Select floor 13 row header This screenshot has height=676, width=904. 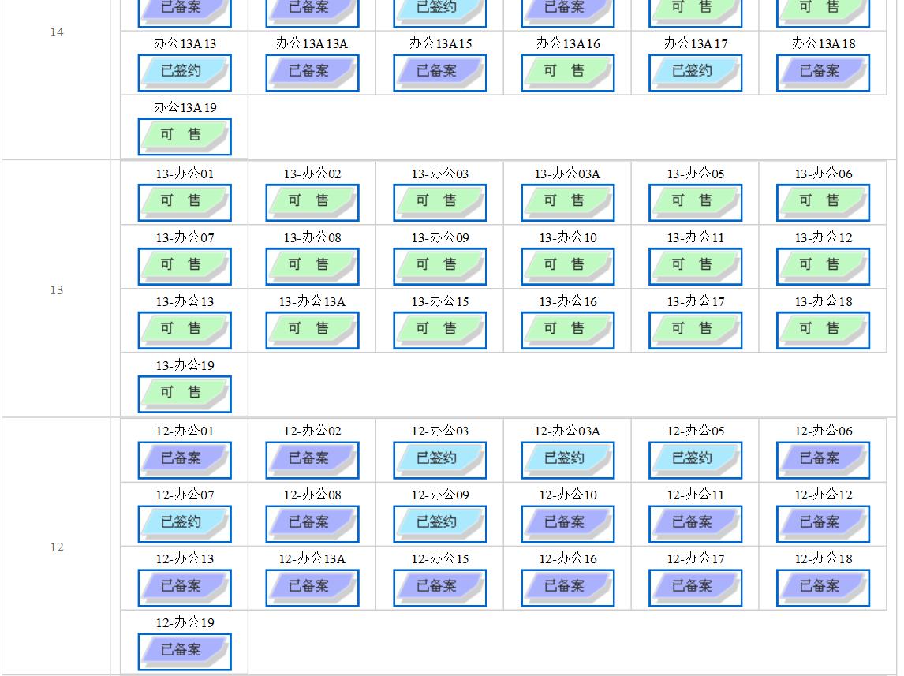[x=56, y=290]
